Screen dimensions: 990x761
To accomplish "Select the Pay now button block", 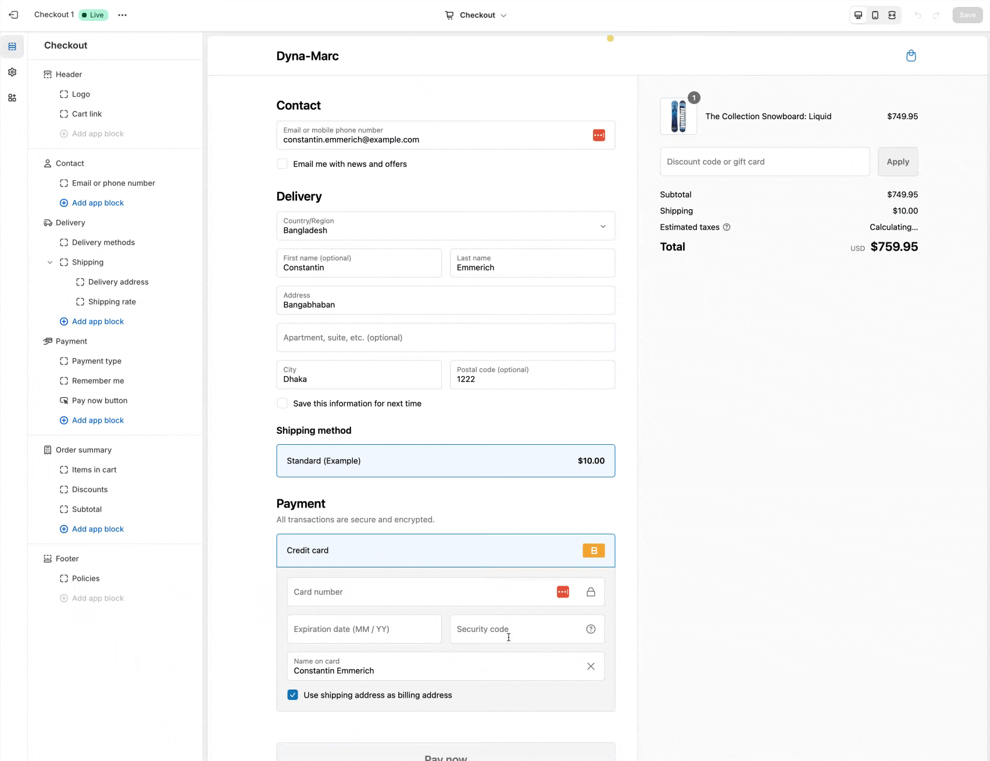I will point(99,401).
